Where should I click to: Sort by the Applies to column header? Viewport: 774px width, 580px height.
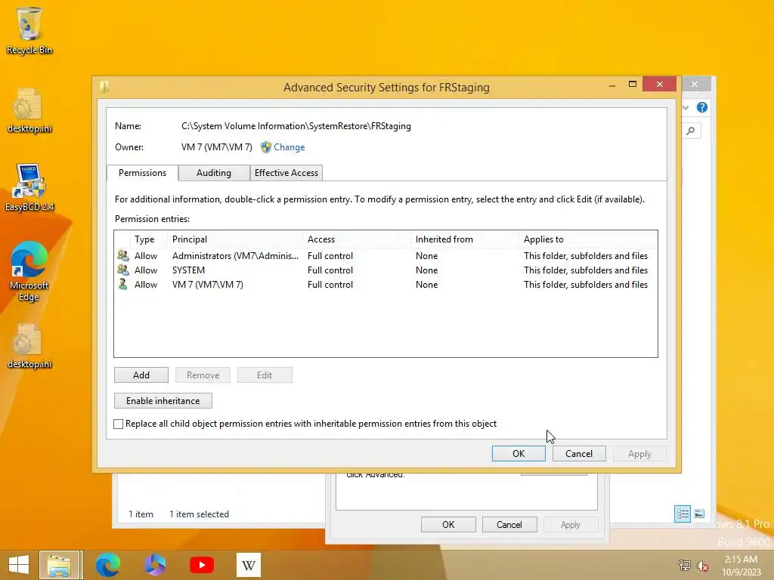588,239
